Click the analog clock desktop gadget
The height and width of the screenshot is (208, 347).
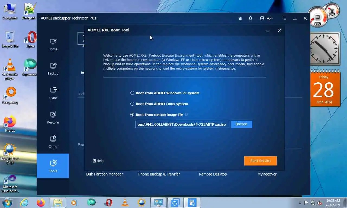pyautogui.click(x=325, y=49)
